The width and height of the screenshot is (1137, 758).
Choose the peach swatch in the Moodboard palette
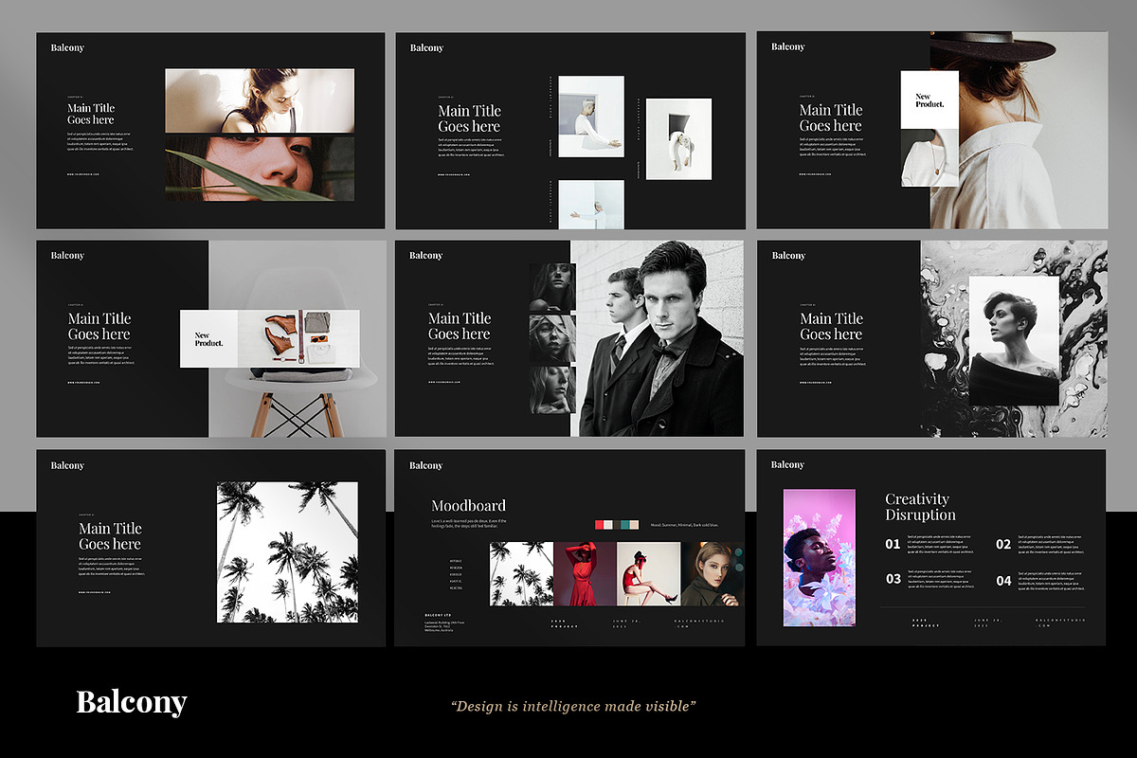(634, 525)
